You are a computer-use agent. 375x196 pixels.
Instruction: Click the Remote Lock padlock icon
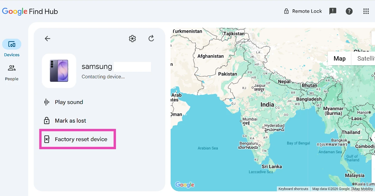coord(286,11)
